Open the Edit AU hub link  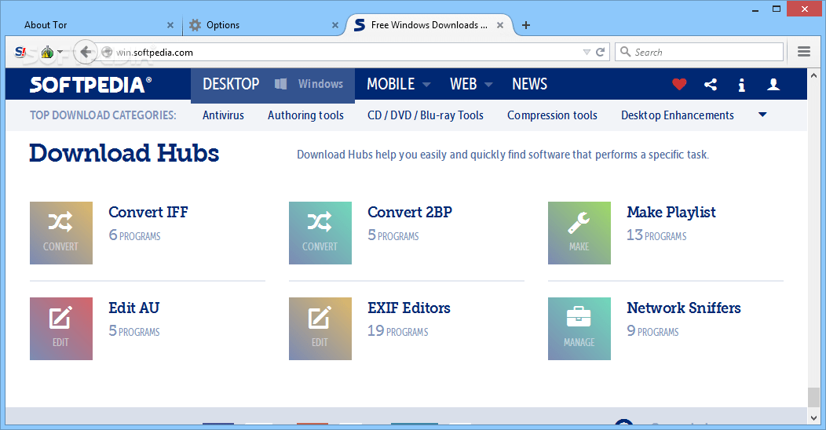pyautogui.click(x=133, y=308)
